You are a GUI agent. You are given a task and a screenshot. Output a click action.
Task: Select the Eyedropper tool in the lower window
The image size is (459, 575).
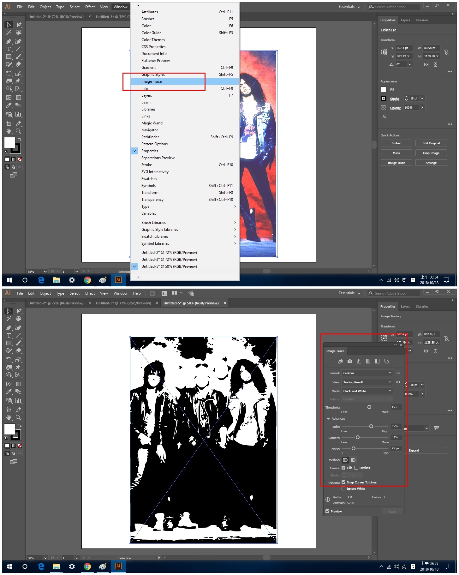pyautogui.click(x=9, y=392)
